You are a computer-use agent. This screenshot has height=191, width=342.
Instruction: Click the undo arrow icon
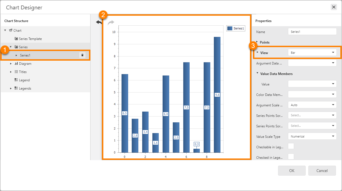pos(99,22)
